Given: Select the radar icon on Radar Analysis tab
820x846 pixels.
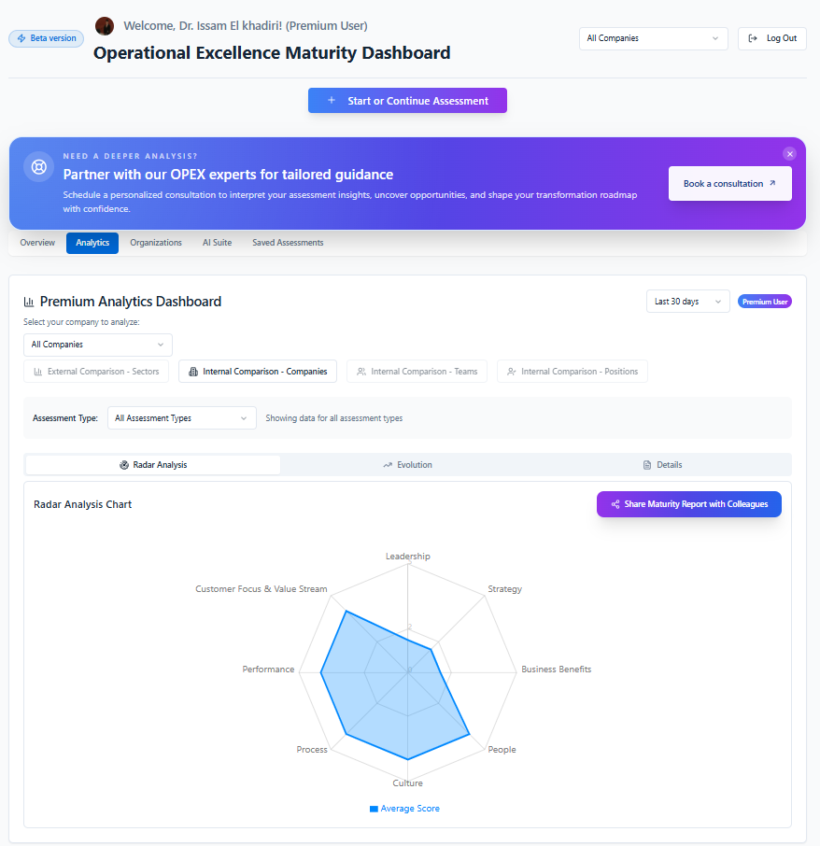Looking at the screenshot, I should tap(121, 464).
